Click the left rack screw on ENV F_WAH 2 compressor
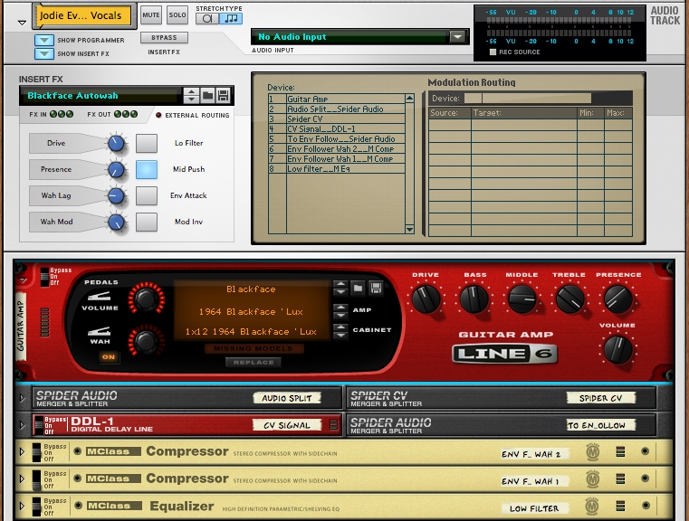 click(78, 451)
